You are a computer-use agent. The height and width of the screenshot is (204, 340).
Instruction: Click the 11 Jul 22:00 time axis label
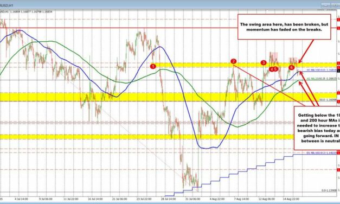[70, 199]
